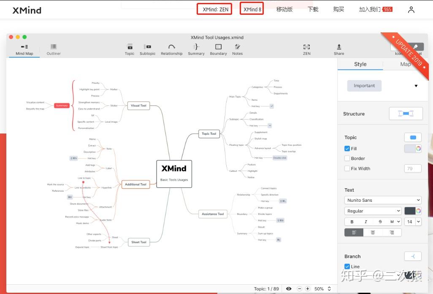Open the Share menu
The width and height of the screenshot is (433, 294).
[x=339, y=50]
